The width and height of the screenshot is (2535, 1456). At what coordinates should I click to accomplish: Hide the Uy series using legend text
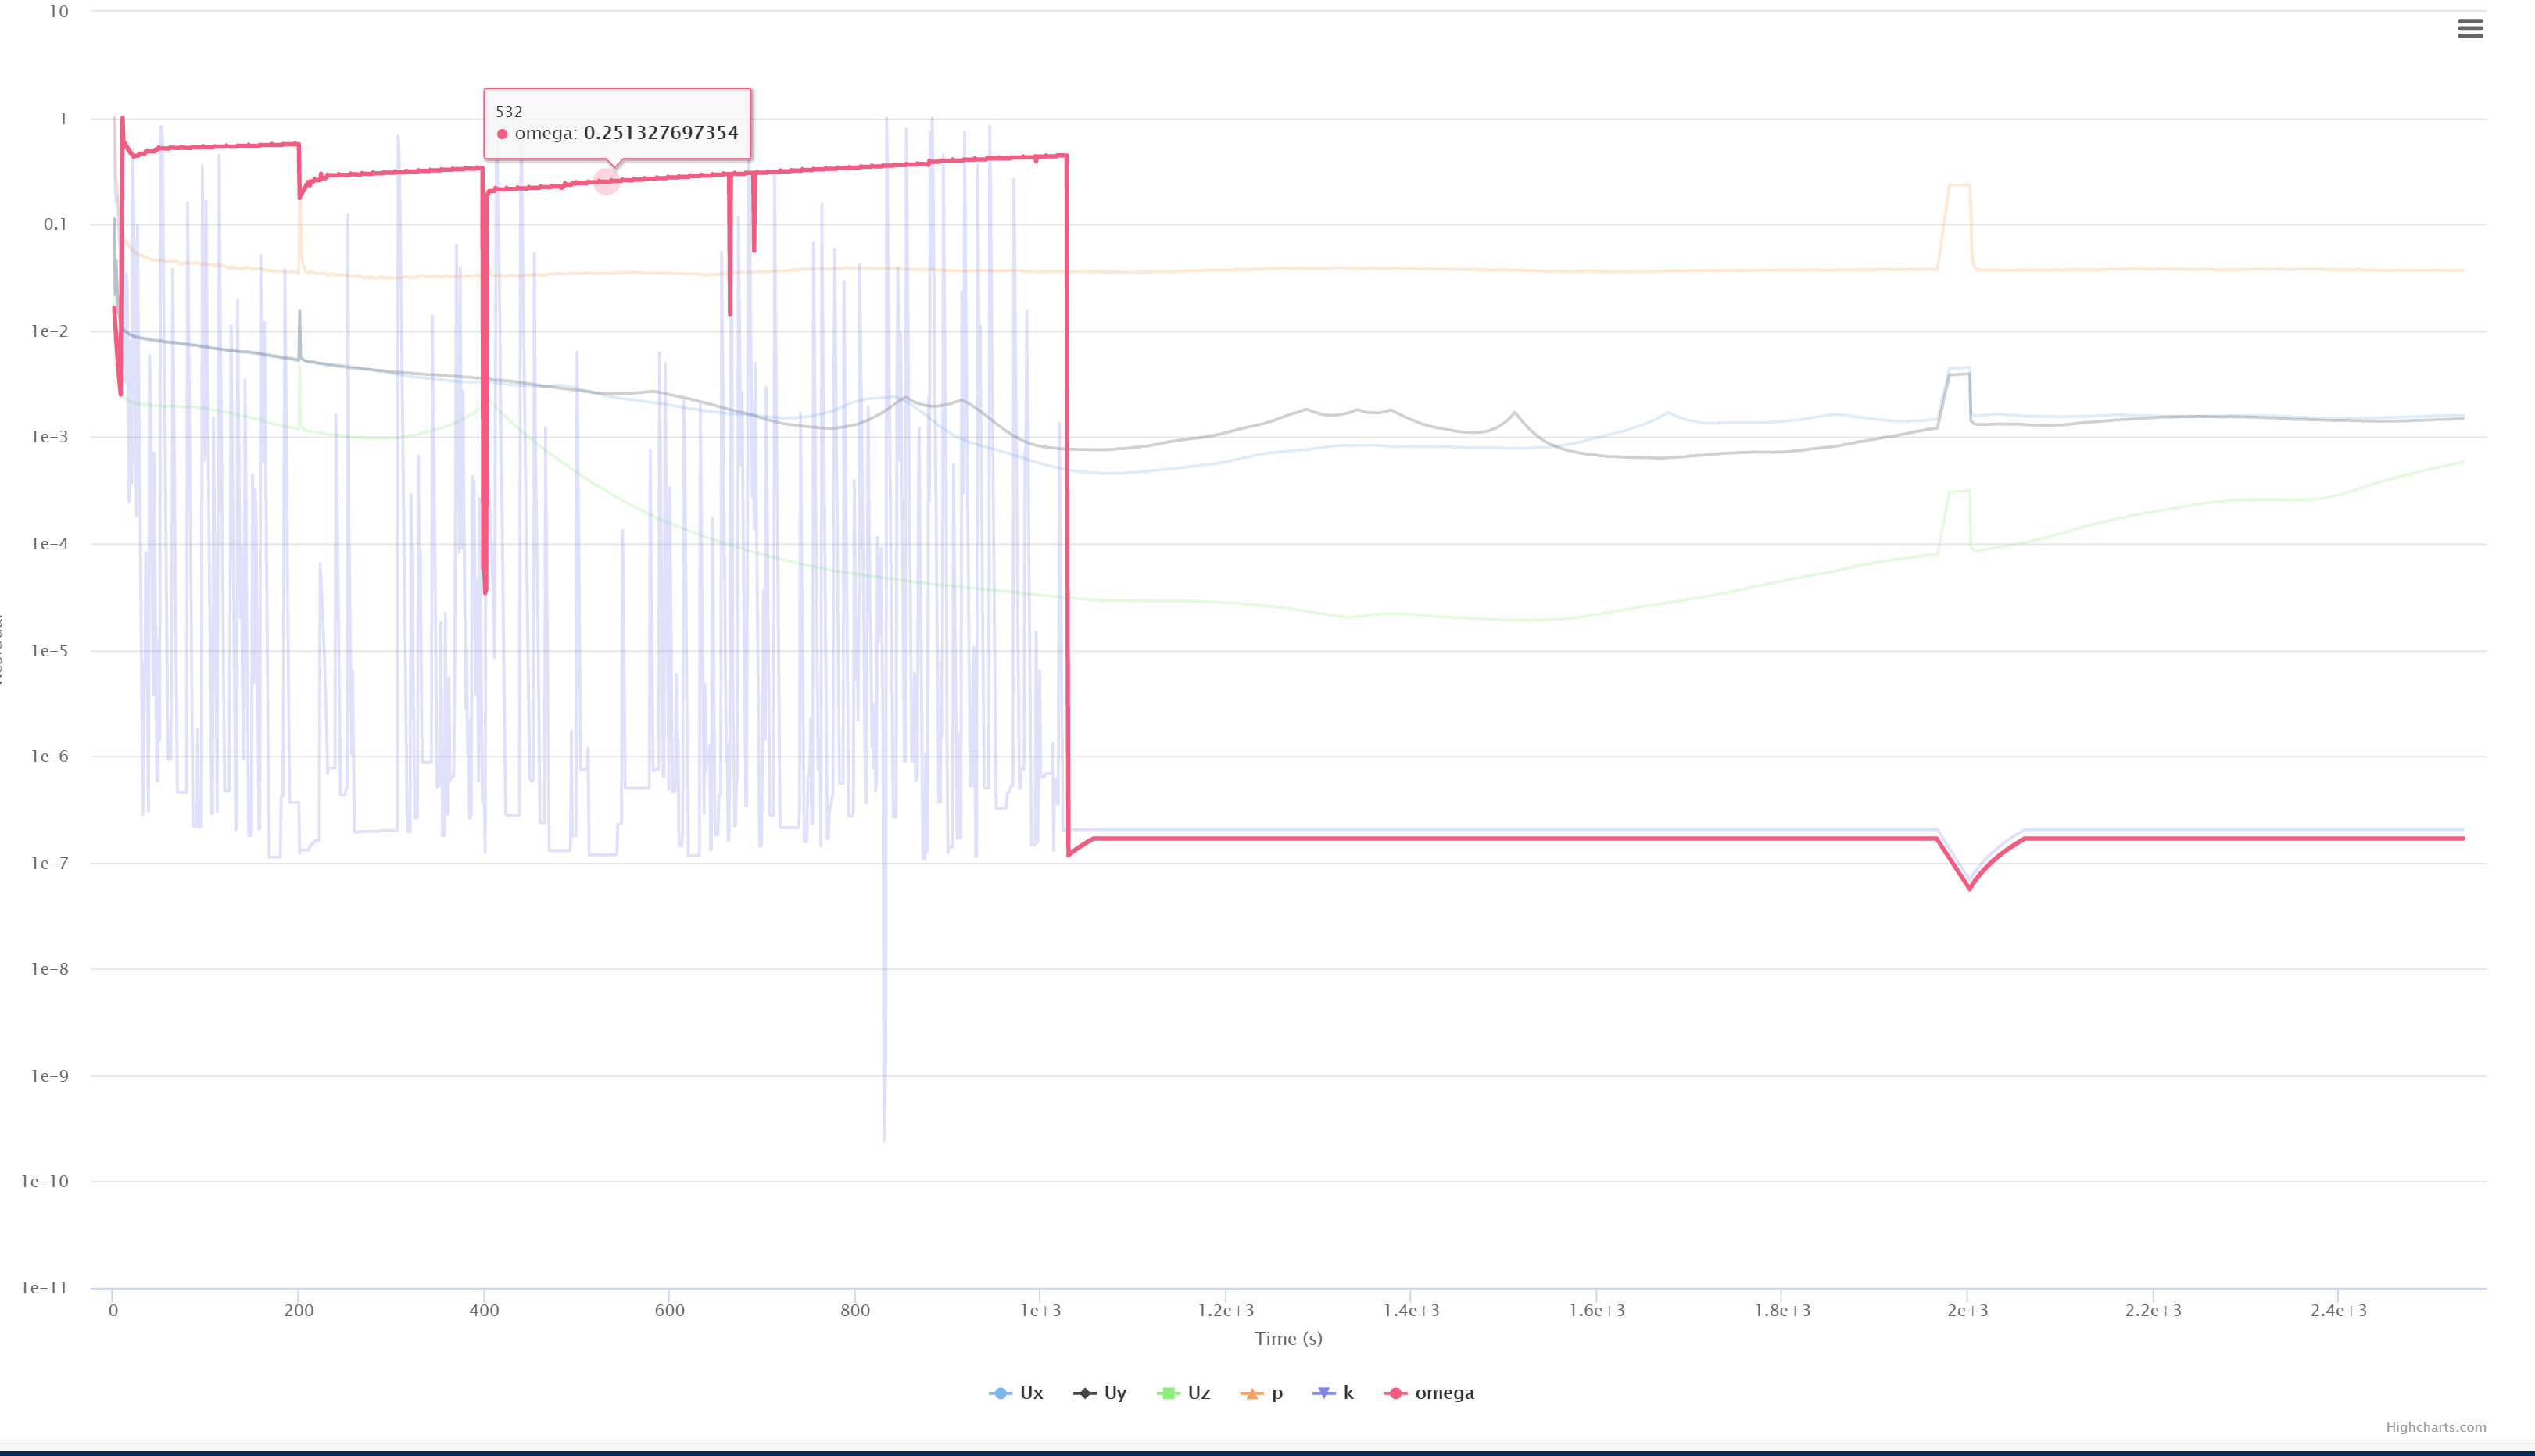click(1115, 1393)
